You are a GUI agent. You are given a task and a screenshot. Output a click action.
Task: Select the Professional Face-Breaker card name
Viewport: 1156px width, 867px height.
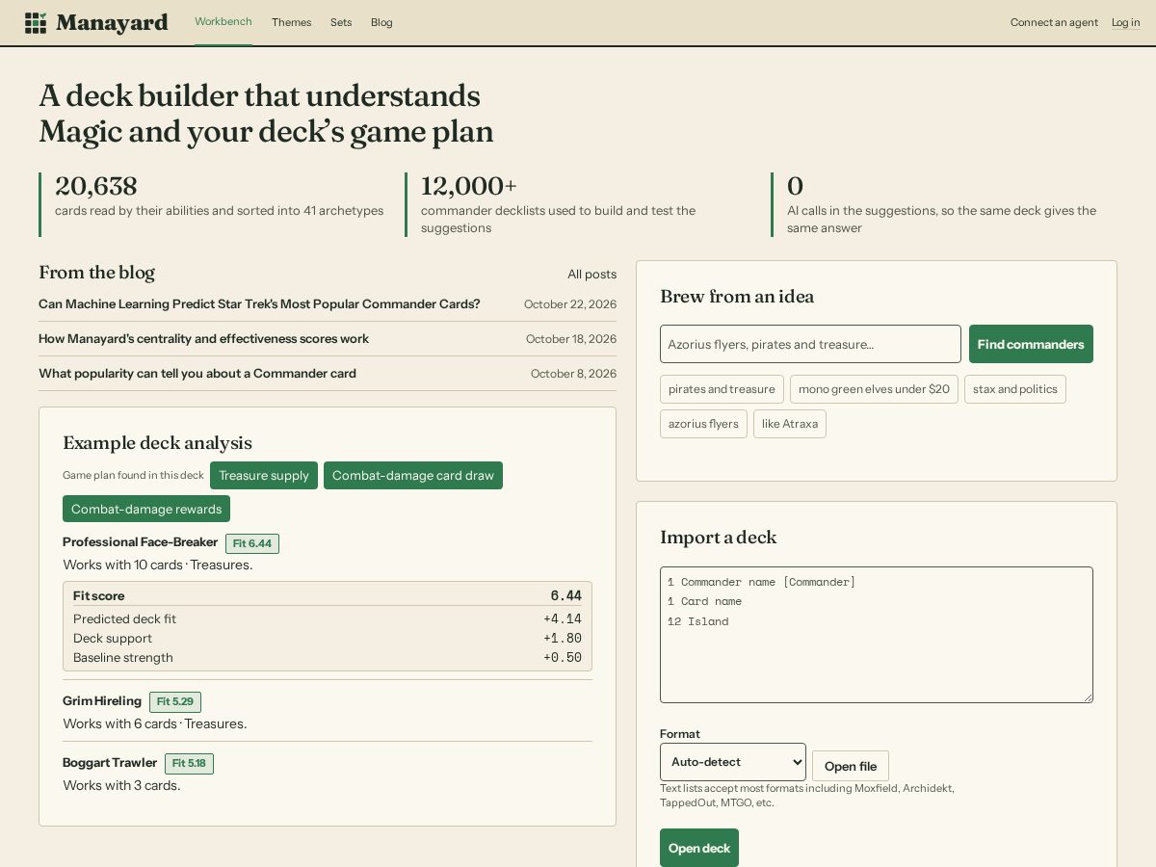pos(141,542)
